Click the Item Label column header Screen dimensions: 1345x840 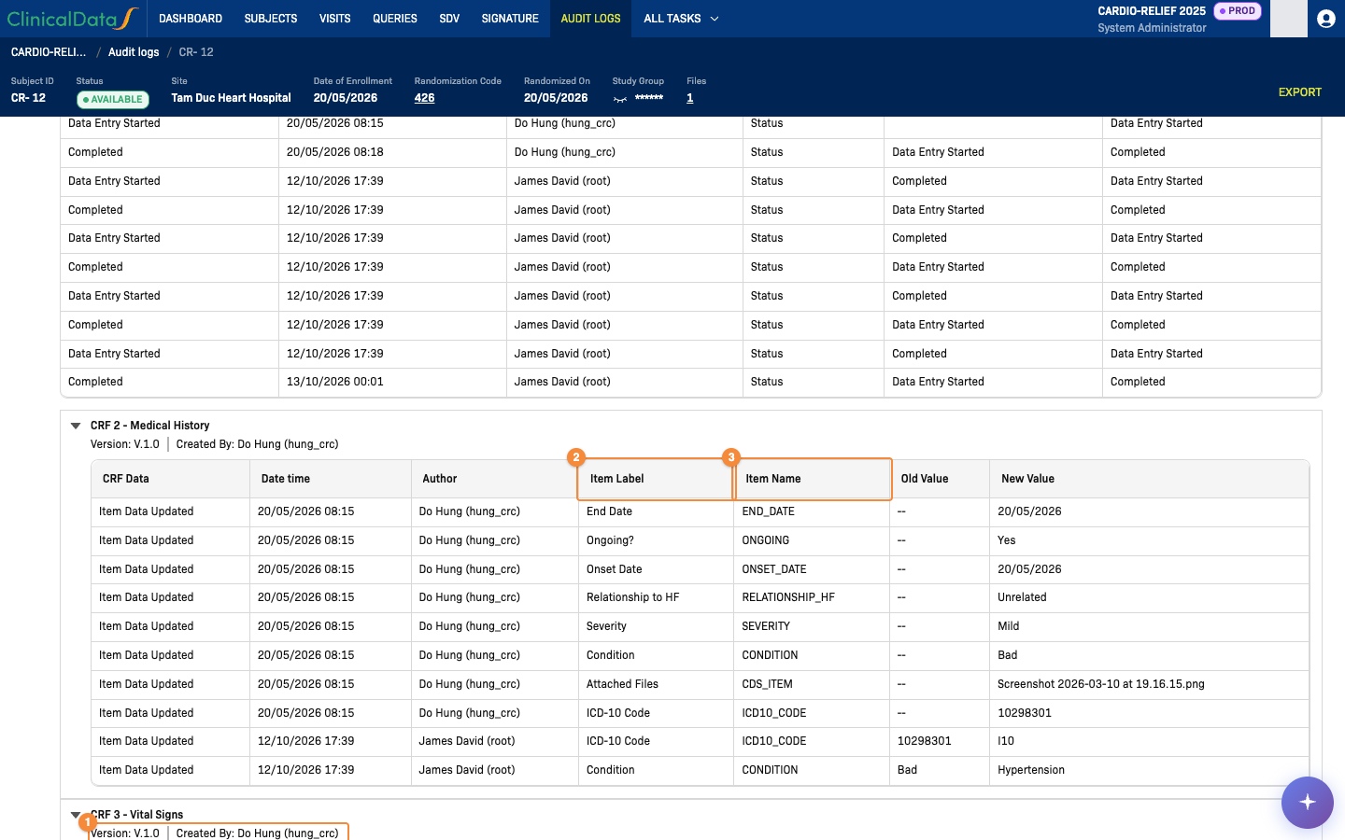point(655,479)
